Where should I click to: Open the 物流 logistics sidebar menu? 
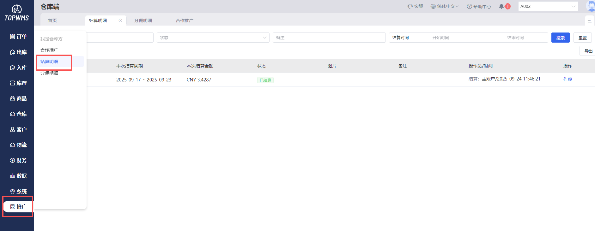18,145
